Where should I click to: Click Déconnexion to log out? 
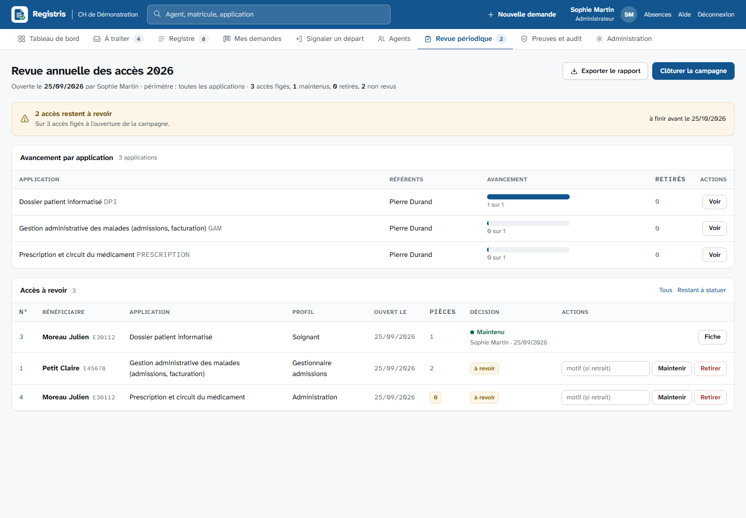(716, 15)
